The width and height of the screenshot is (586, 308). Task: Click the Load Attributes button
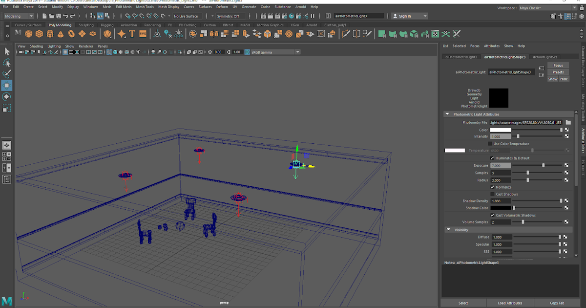coord(510,303)
